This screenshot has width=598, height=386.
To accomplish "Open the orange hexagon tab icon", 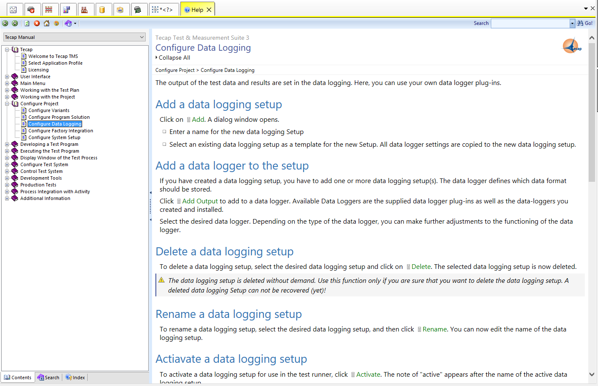I will point(120,10).
